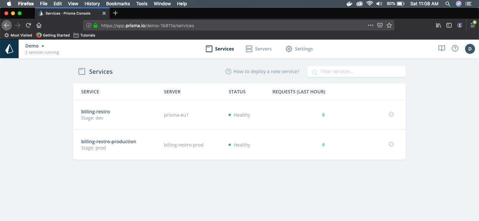Toggle Firefox sidebar icon
Viewport: 479px width, 221px height.
[449, 25]
